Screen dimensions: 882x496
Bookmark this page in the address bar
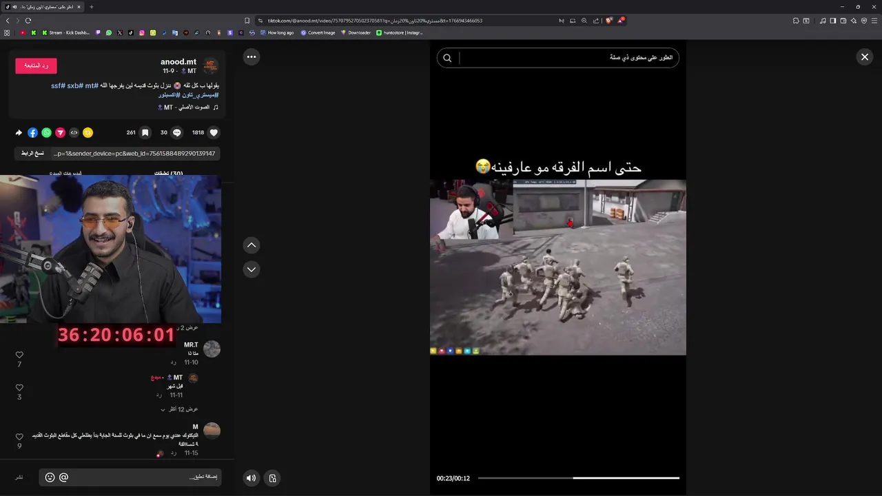point(247,21)
